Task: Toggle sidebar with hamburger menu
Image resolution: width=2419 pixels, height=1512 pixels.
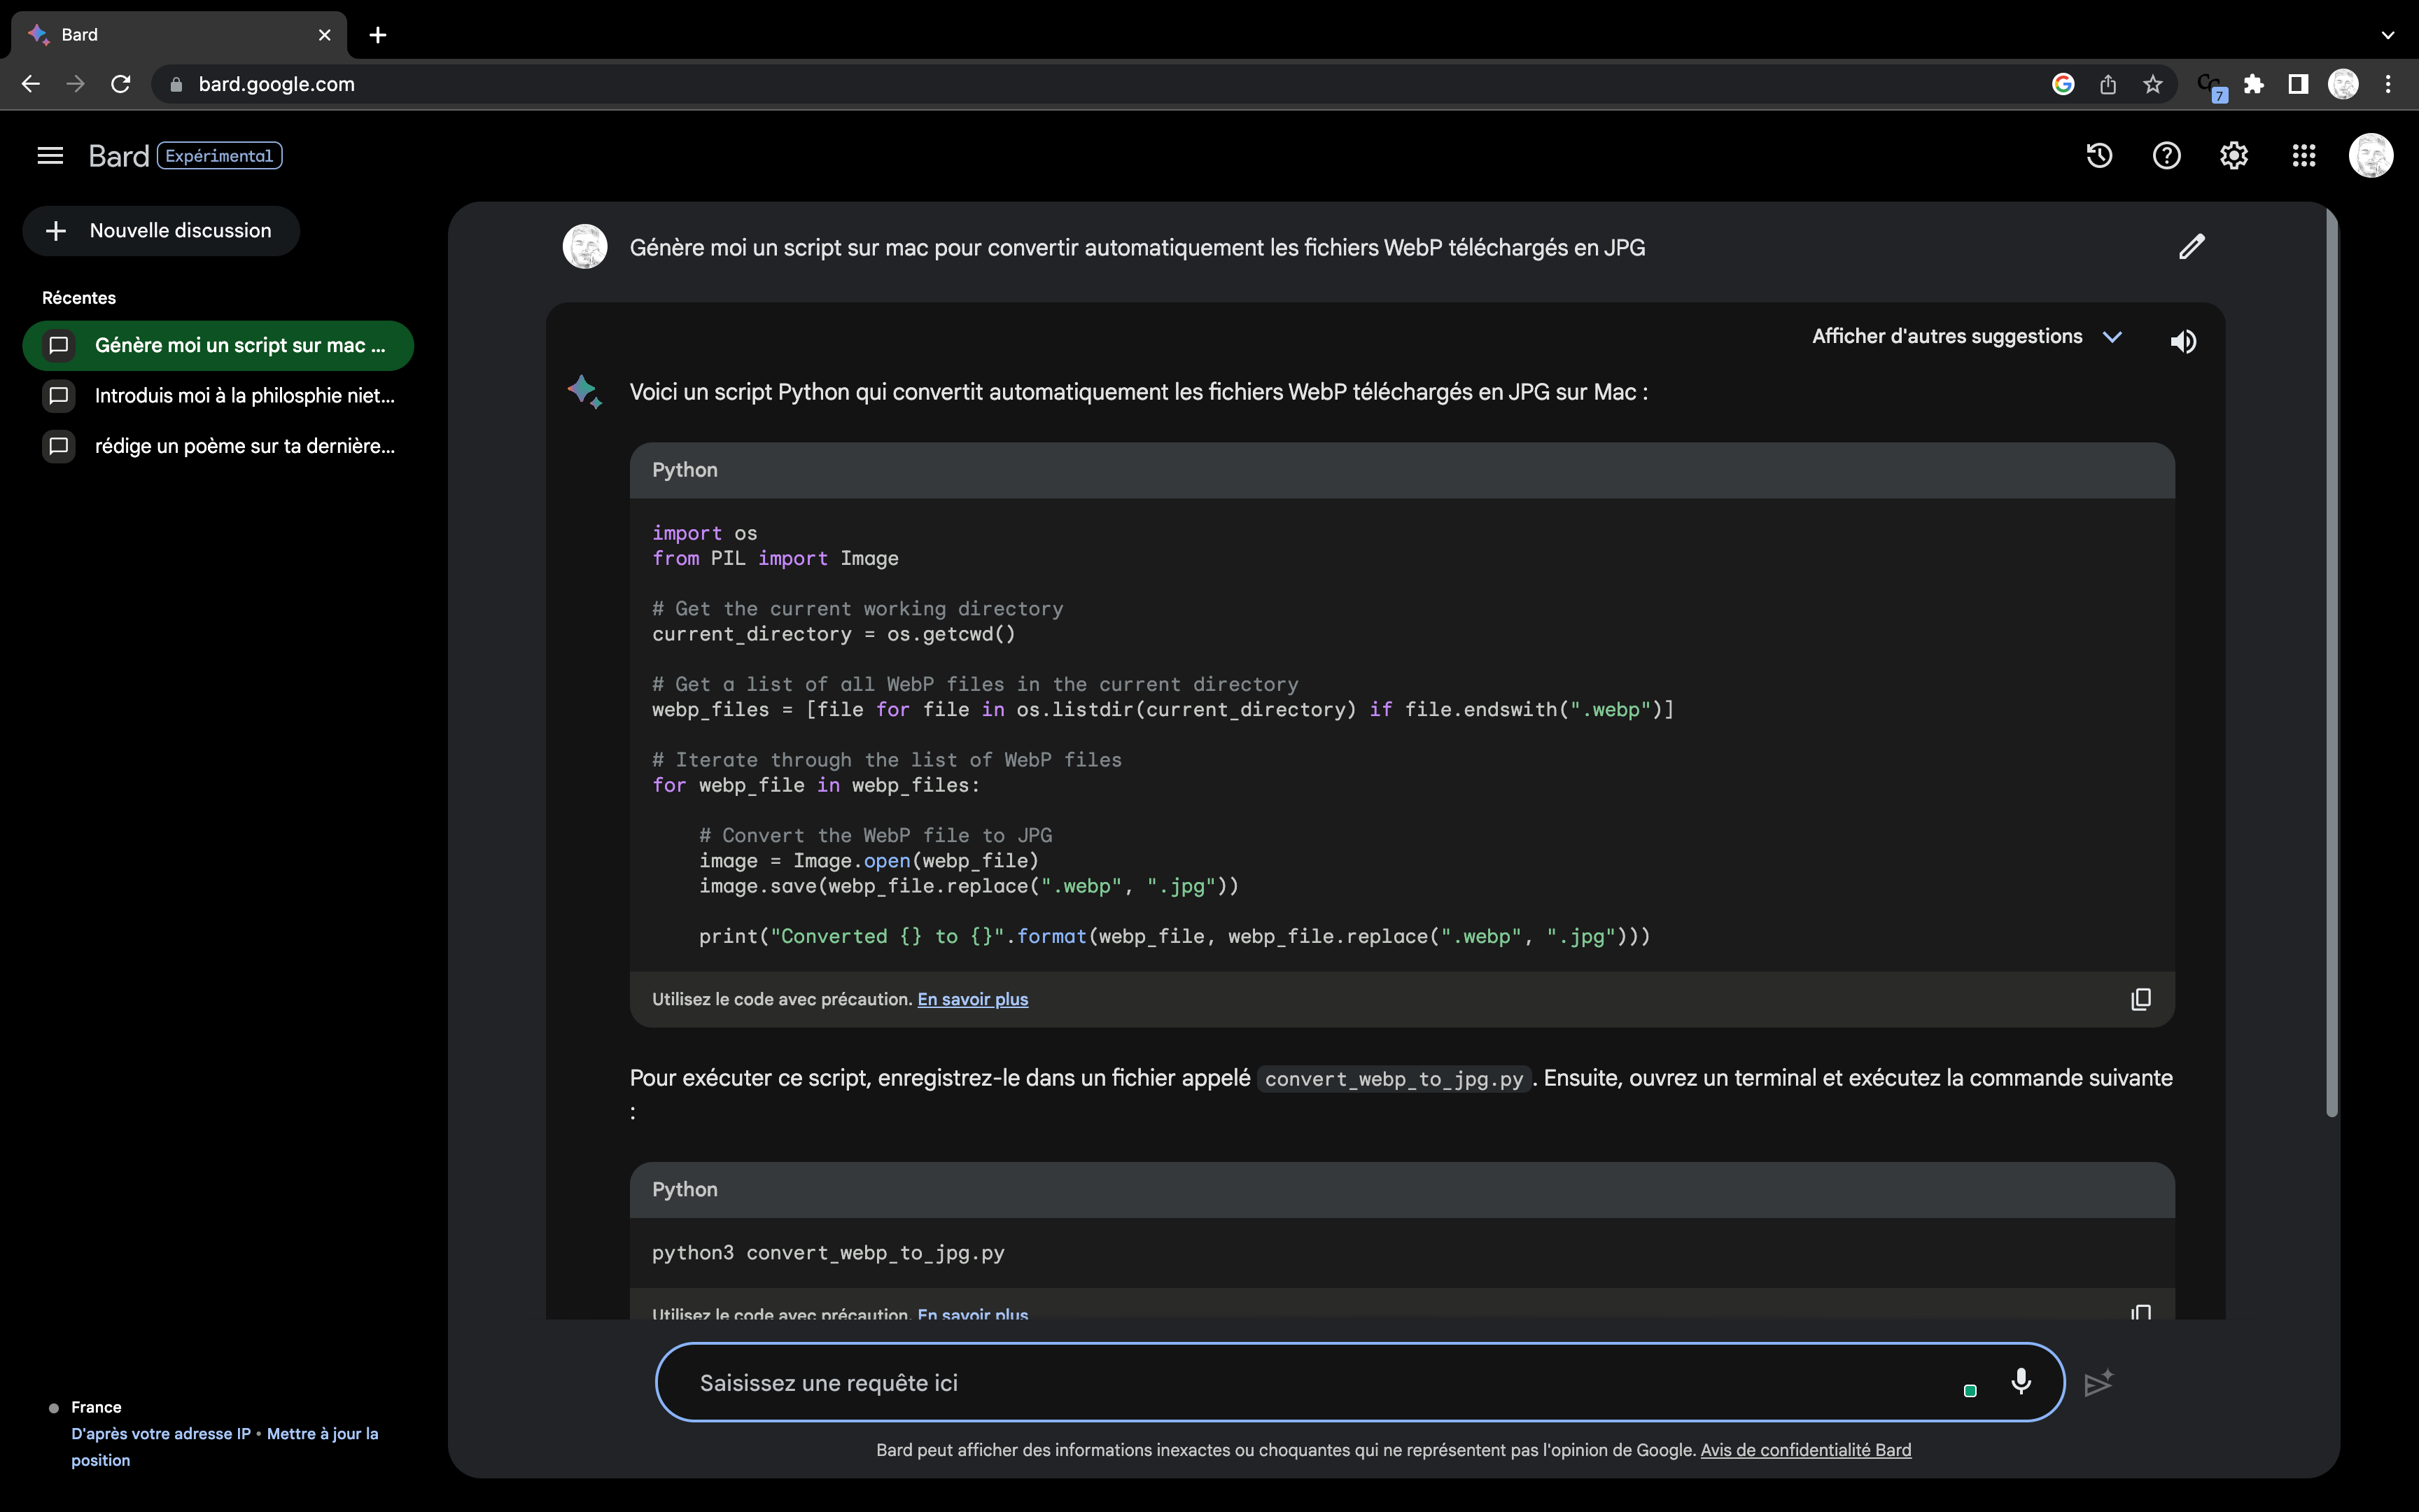Action: coord(50,155)
